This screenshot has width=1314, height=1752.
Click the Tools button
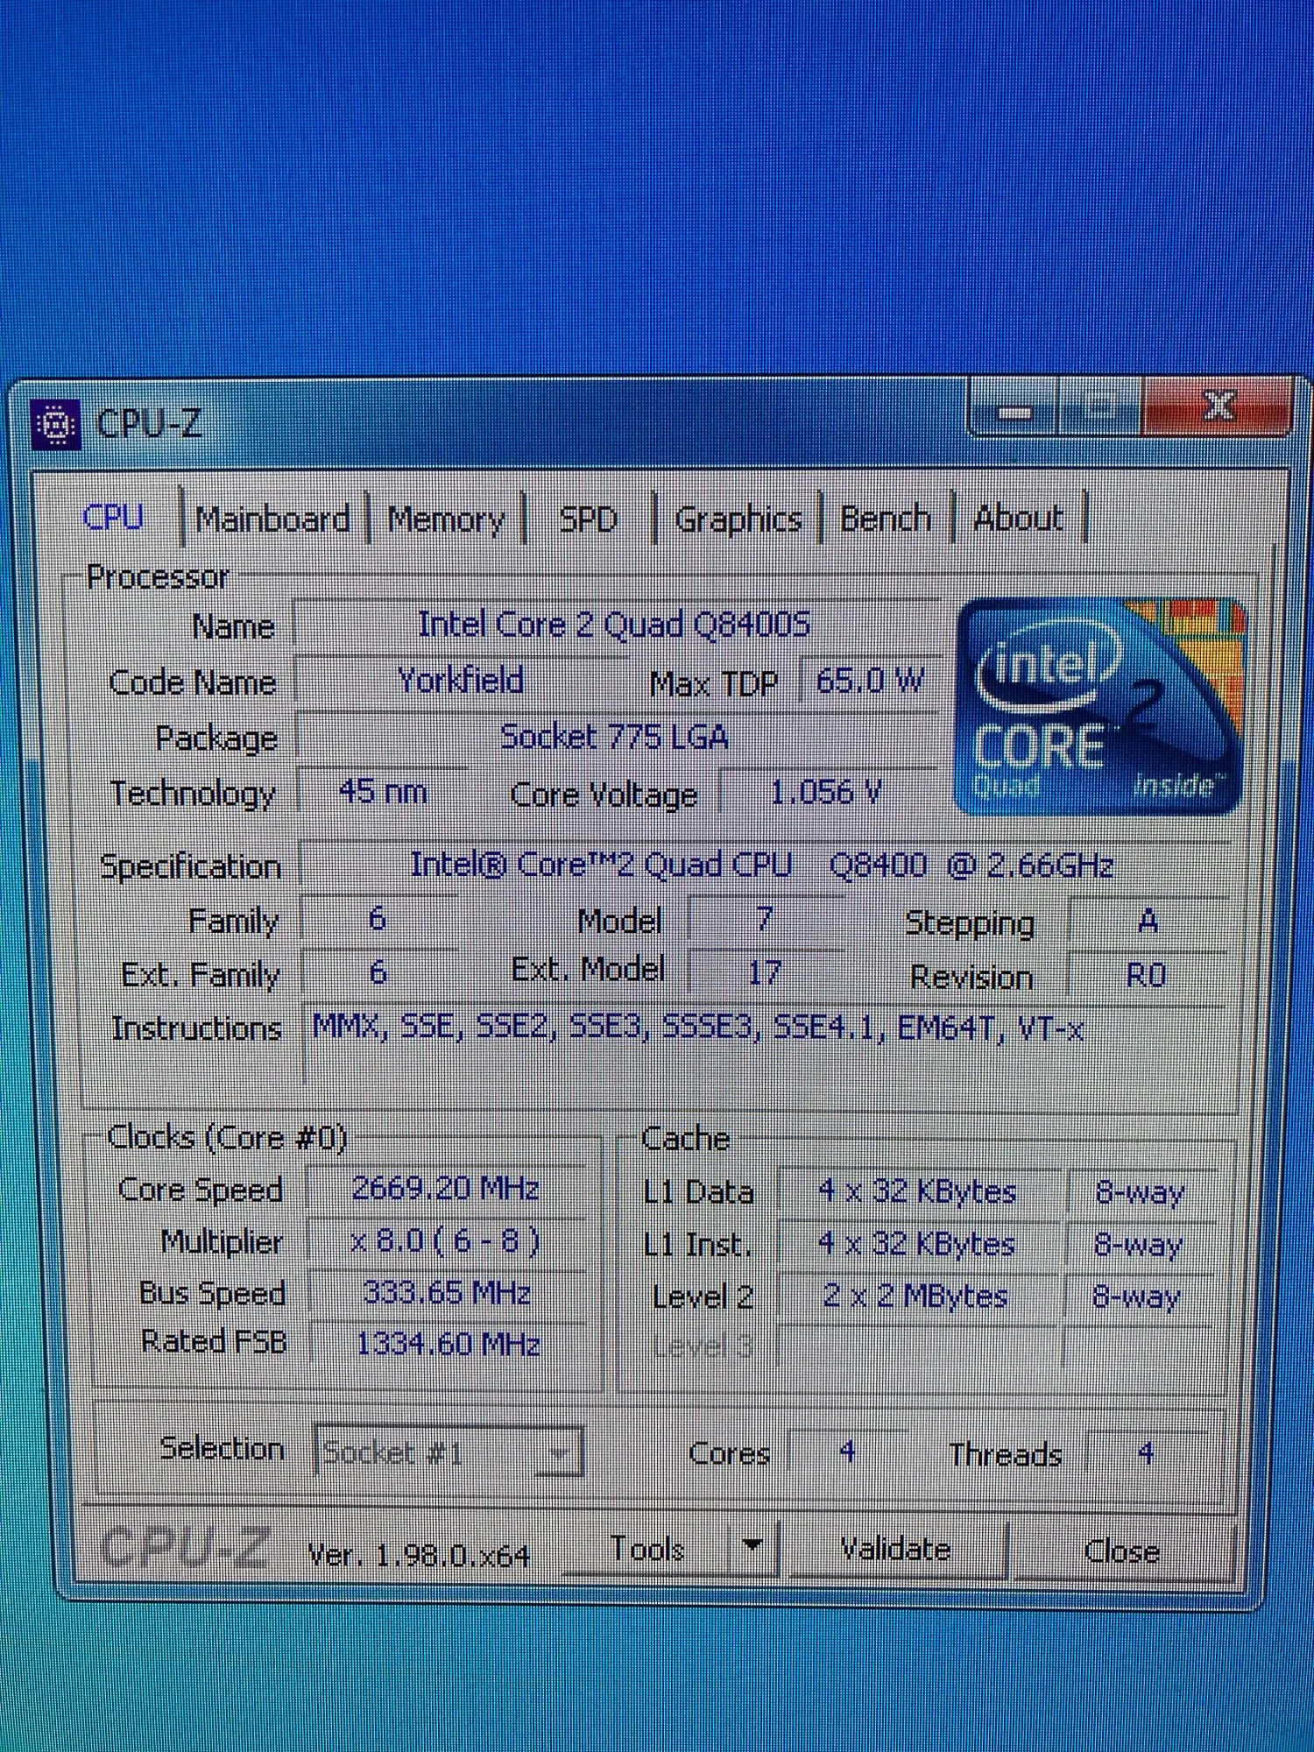click(647, 1550)
